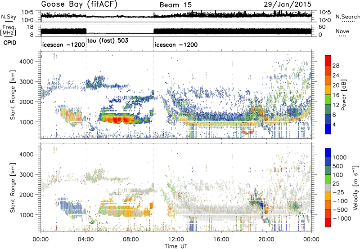The image size is (360, 249).
Task: Click the '3000' tick on velocity panel axis
Action: tap(27, 174)
